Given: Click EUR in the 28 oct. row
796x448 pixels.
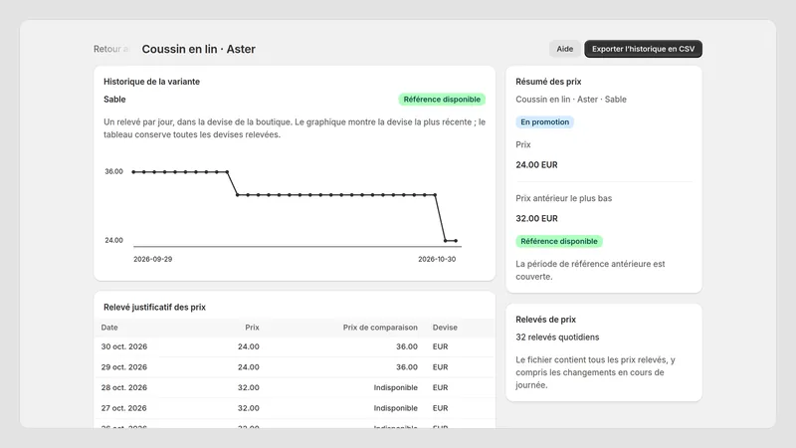Looking at the screenshot, I should coord(440,387).
